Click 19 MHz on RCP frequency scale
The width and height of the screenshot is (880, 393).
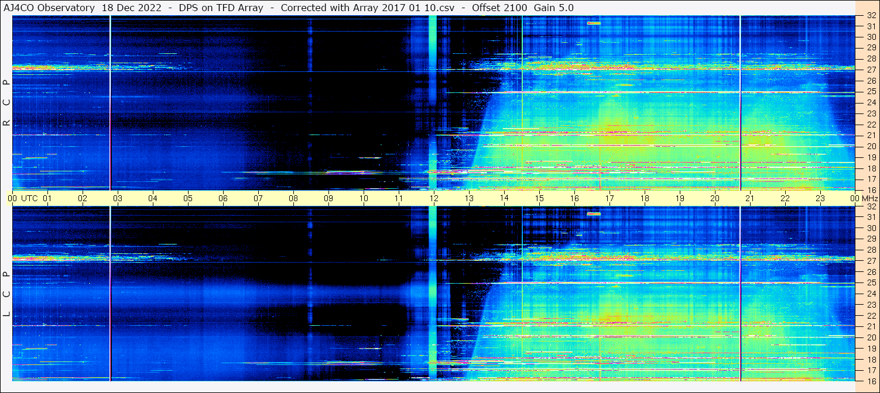pos(871,157)
